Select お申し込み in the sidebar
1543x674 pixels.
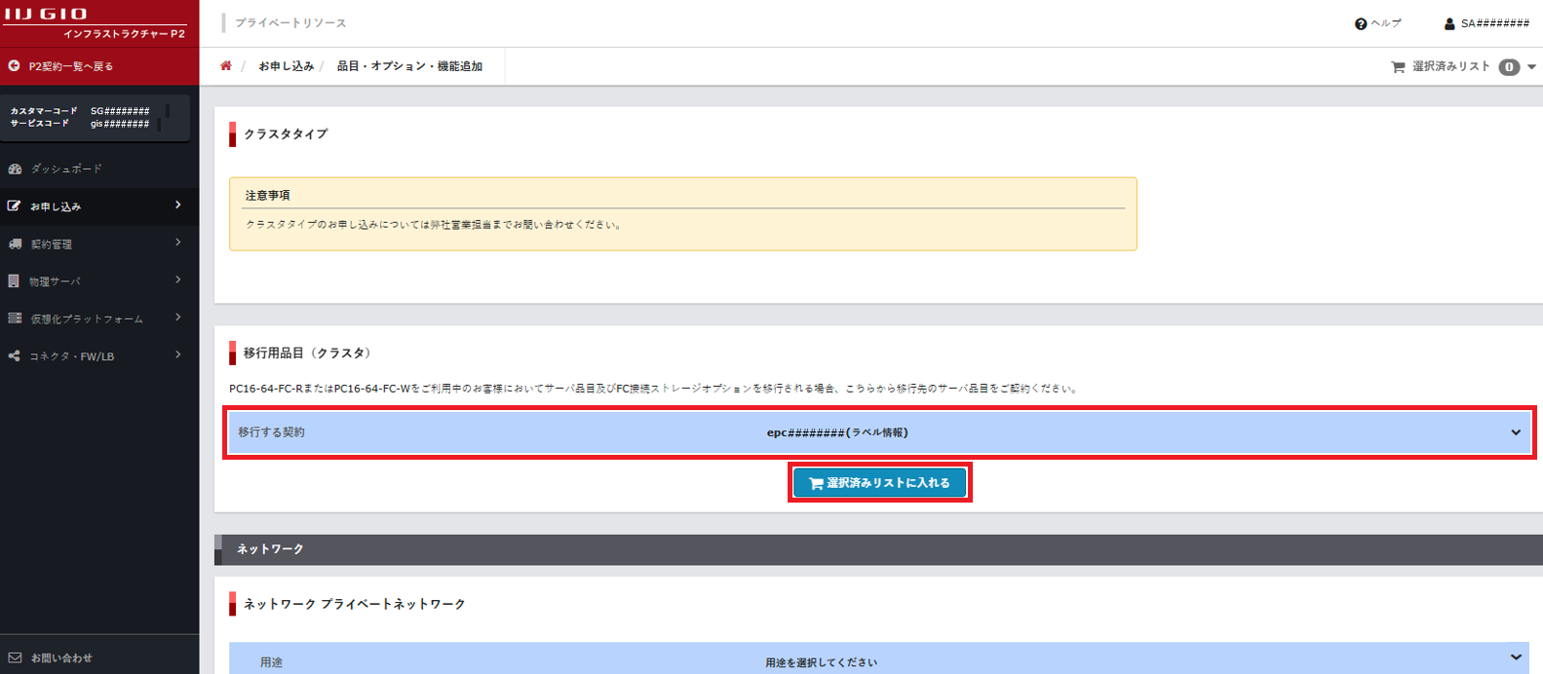pos(97,206)
